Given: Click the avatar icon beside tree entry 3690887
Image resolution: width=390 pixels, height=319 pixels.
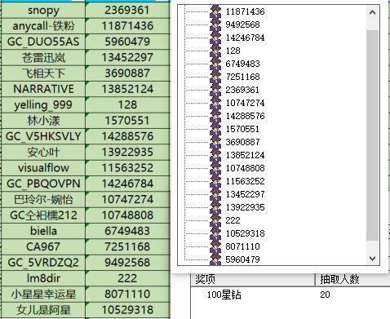Looking at the screenshot, I should click(x=215, y=142).
